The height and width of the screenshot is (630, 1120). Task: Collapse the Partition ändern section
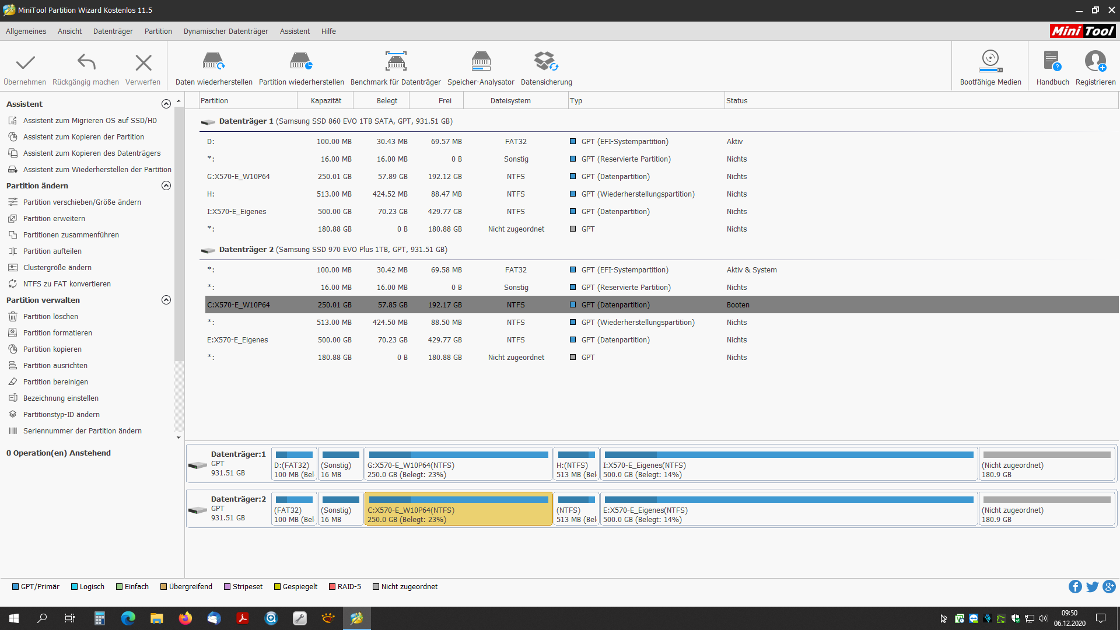coord(166,185)
